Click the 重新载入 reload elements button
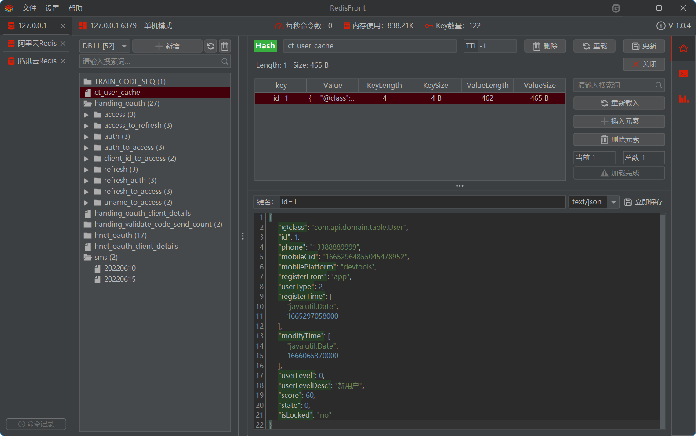Viewport: 696px width, 436px height. [619, 103]
